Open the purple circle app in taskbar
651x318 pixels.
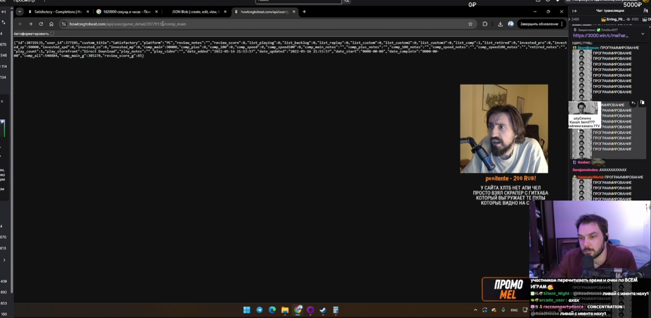coord(310,310)
